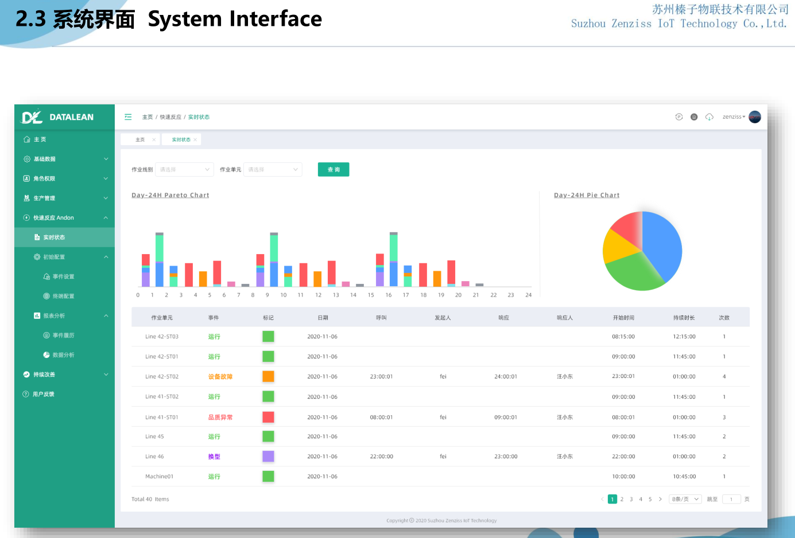Click the Line 42-ST03 cell

[162, 337]
